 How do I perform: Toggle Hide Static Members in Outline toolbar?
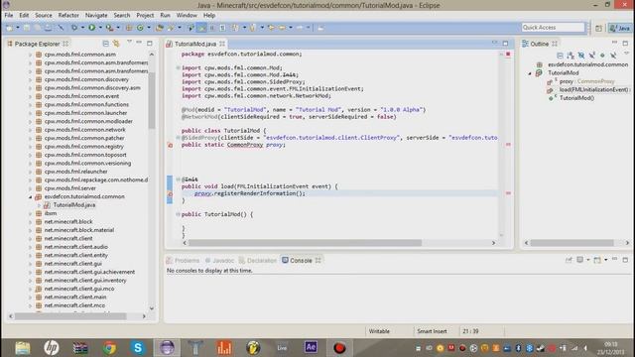[592, 56]
